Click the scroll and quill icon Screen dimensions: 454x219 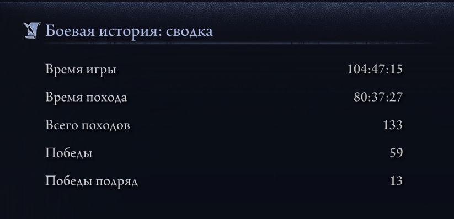(32, 30)
